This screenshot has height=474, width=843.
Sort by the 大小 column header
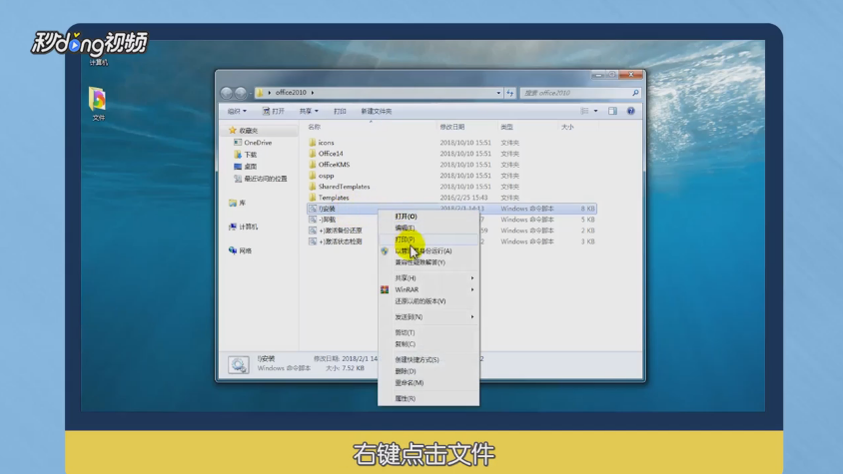(x=567, y=127)
